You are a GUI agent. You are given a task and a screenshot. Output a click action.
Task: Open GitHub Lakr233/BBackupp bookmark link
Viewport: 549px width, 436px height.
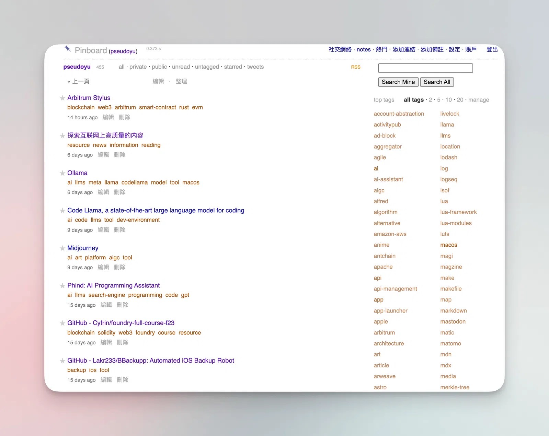coord(151,361)
